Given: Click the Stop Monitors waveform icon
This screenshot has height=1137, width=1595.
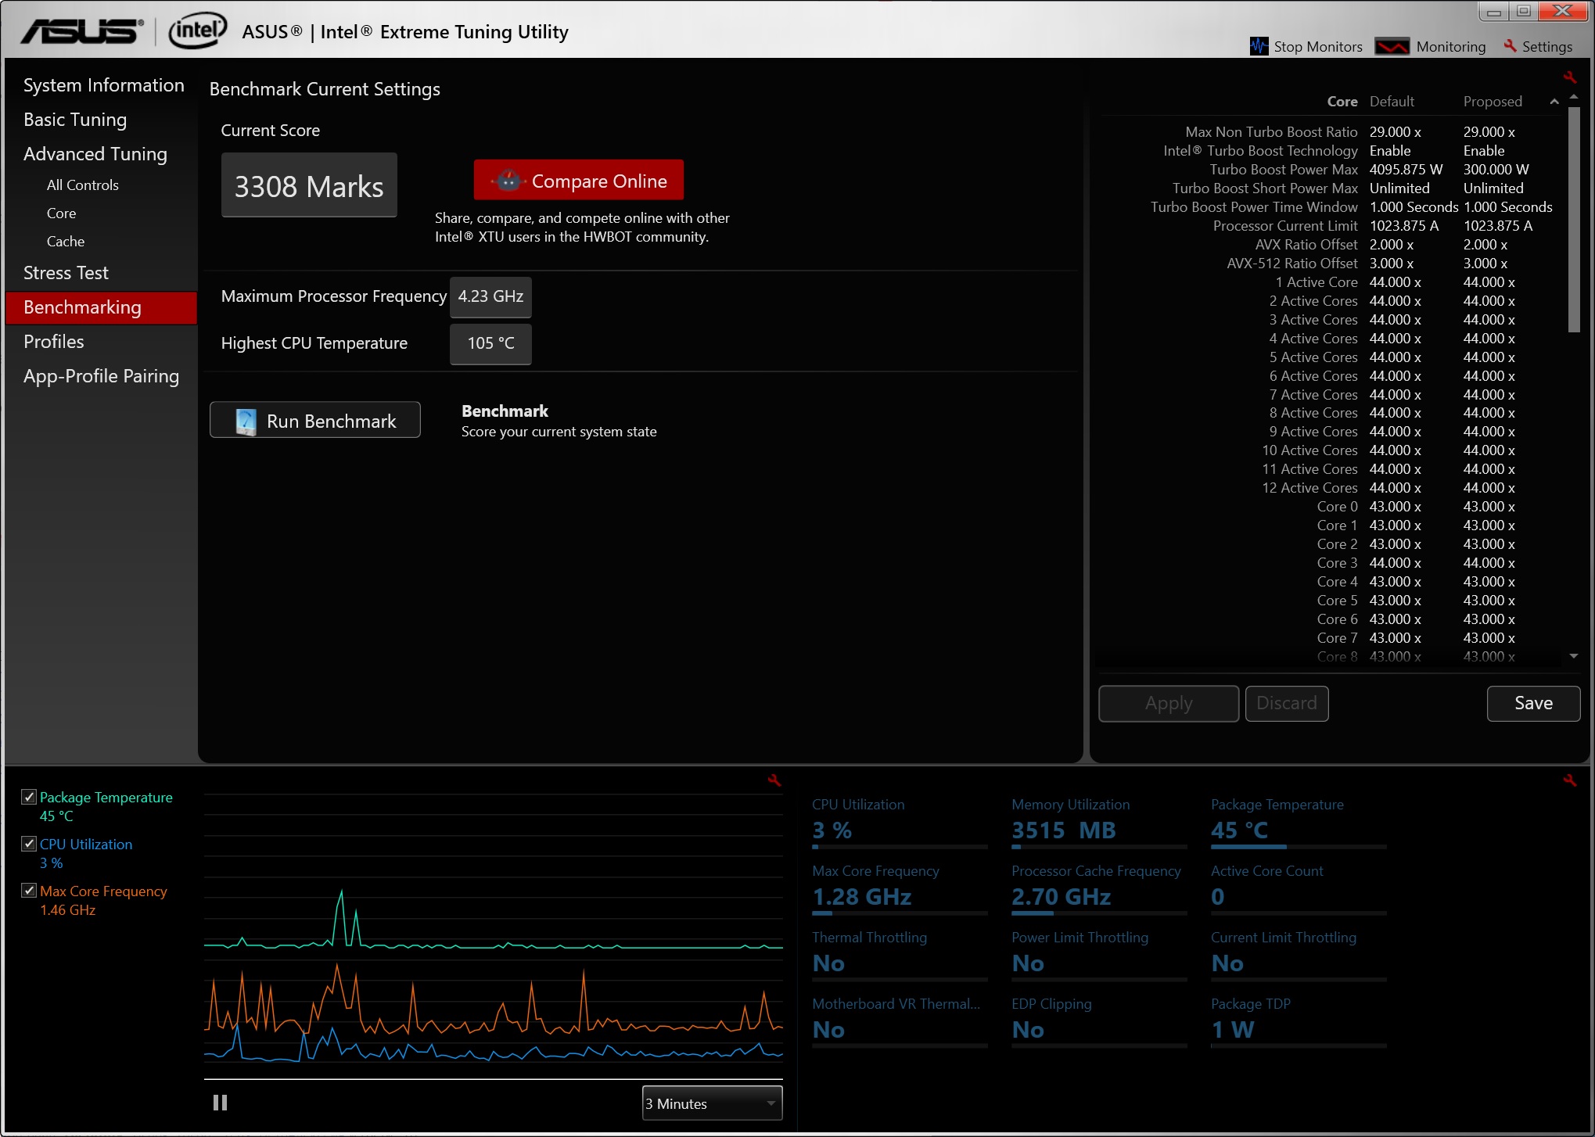Looking at the screenshot, I should pos(1259,46).
